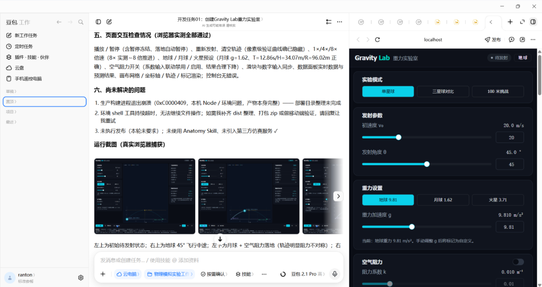Click the 发布 publish button
Image resolution: width=542 pixels, height=287 pixels.
coord(493,40)
